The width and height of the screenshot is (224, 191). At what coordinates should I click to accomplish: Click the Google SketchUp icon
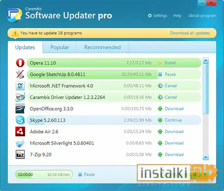tap(20, 74)
